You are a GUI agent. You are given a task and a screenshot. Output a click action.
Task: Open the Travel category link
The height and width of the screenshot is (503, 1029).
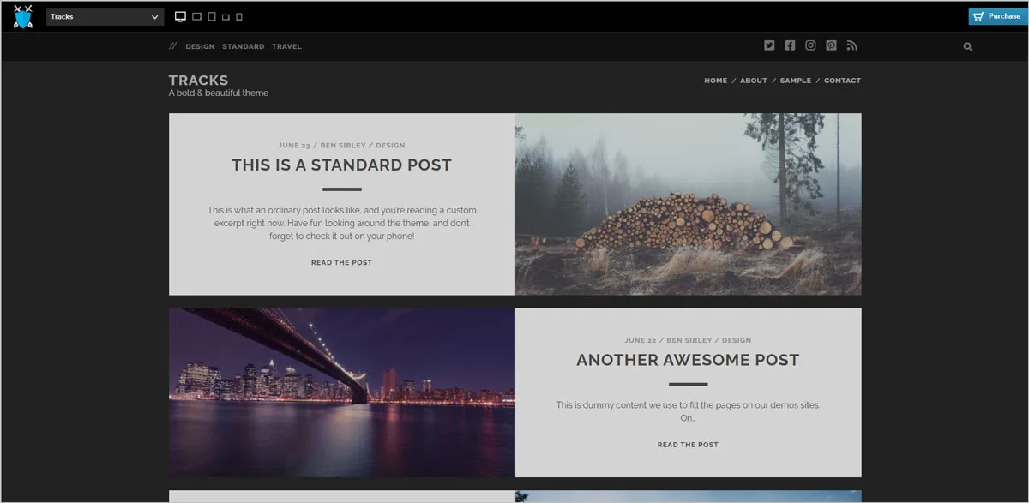click(286, 46)
